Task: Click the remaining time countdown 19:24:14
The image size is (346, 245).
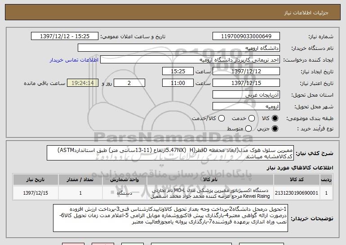Action: point(83,83)
